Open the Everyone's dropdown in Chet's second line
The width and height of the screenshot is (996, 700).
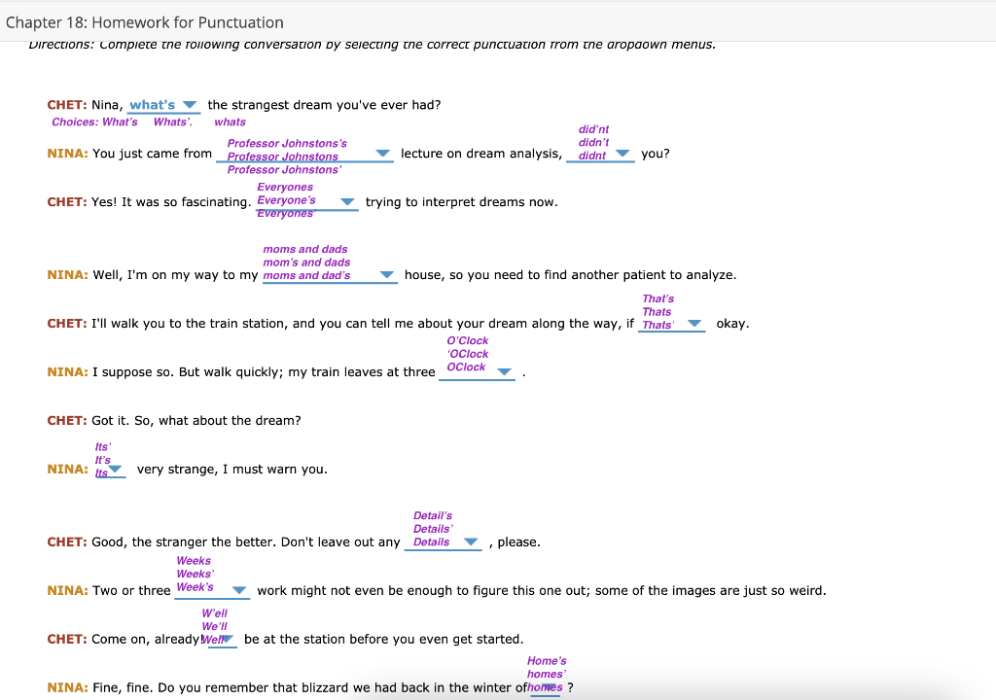[x=347, y=201]
